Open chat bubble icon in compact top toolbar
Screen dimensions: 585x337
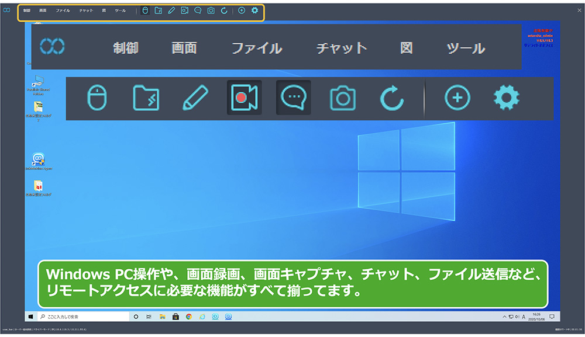tap(198, 11)
